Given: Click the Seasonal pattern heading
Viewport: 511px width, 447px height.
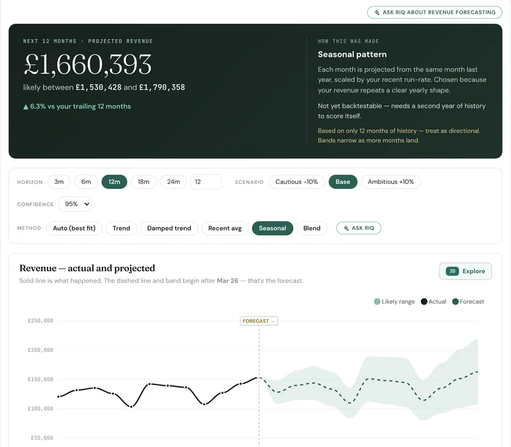Looking at the screenshot, I should coord(352,55).
